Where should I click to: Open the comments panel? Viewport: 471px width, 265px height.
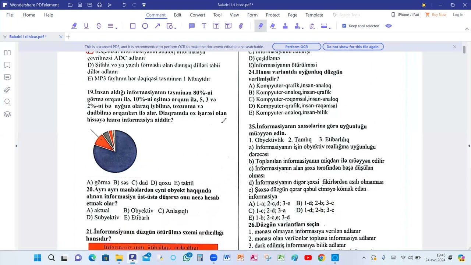(7, 77)
